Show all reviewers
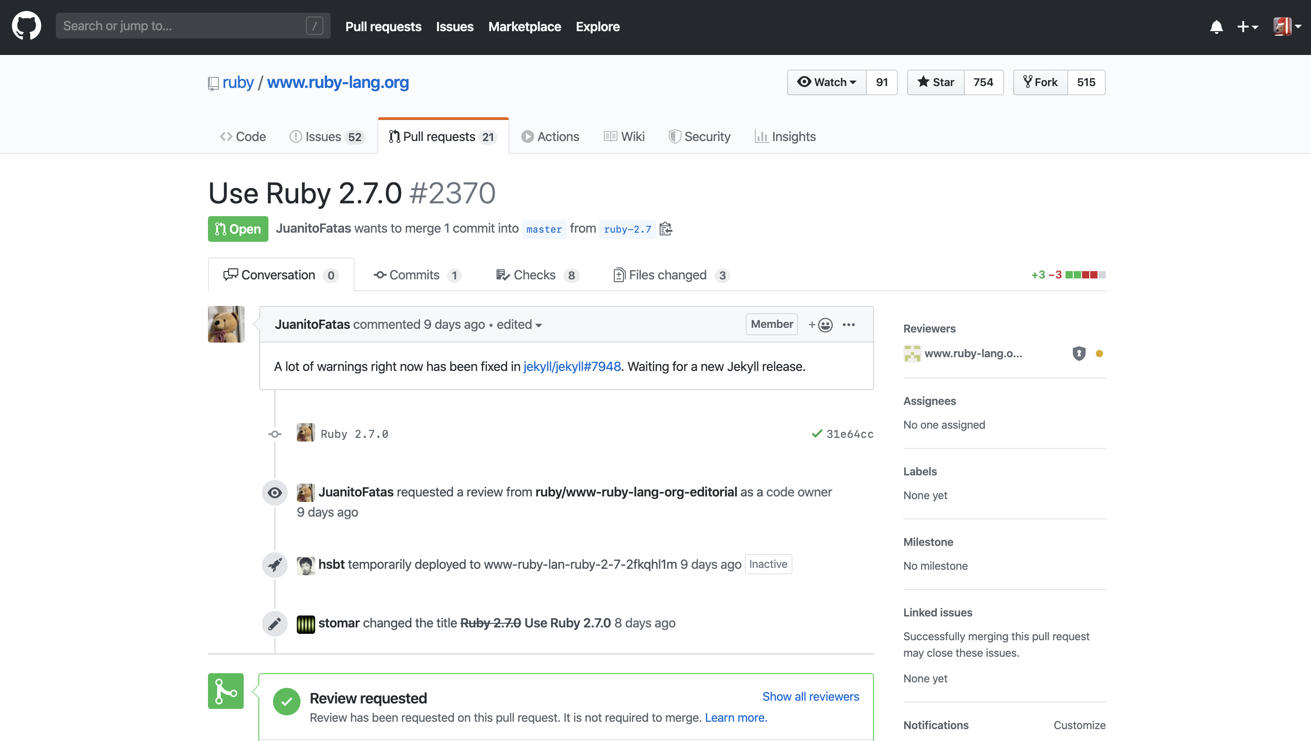 pos(810,697)
